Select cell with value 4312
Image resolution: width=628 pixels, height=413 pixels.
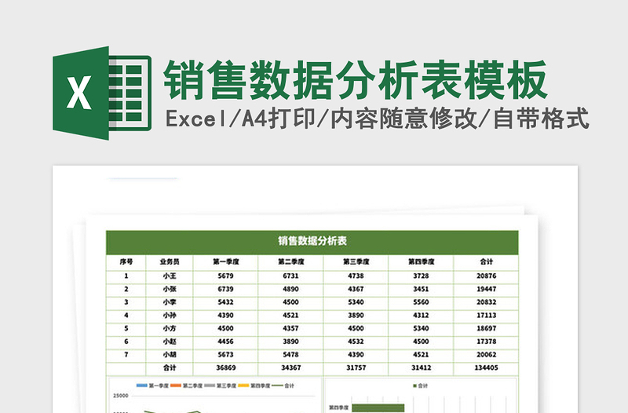[421, 316]
